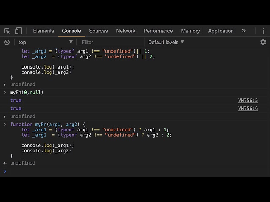Image resolution: width=270 pixels, height=202 pixels.
Task: Click the first true output
Action: [x=16, y=101]
